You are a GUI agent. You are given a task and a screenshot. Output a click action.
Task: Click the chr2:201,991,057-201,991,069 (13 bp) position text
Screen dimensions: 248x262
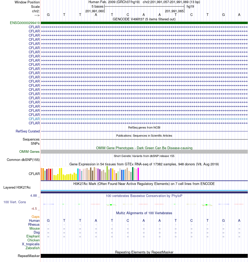pyautogui.click(x=171, y=2)
